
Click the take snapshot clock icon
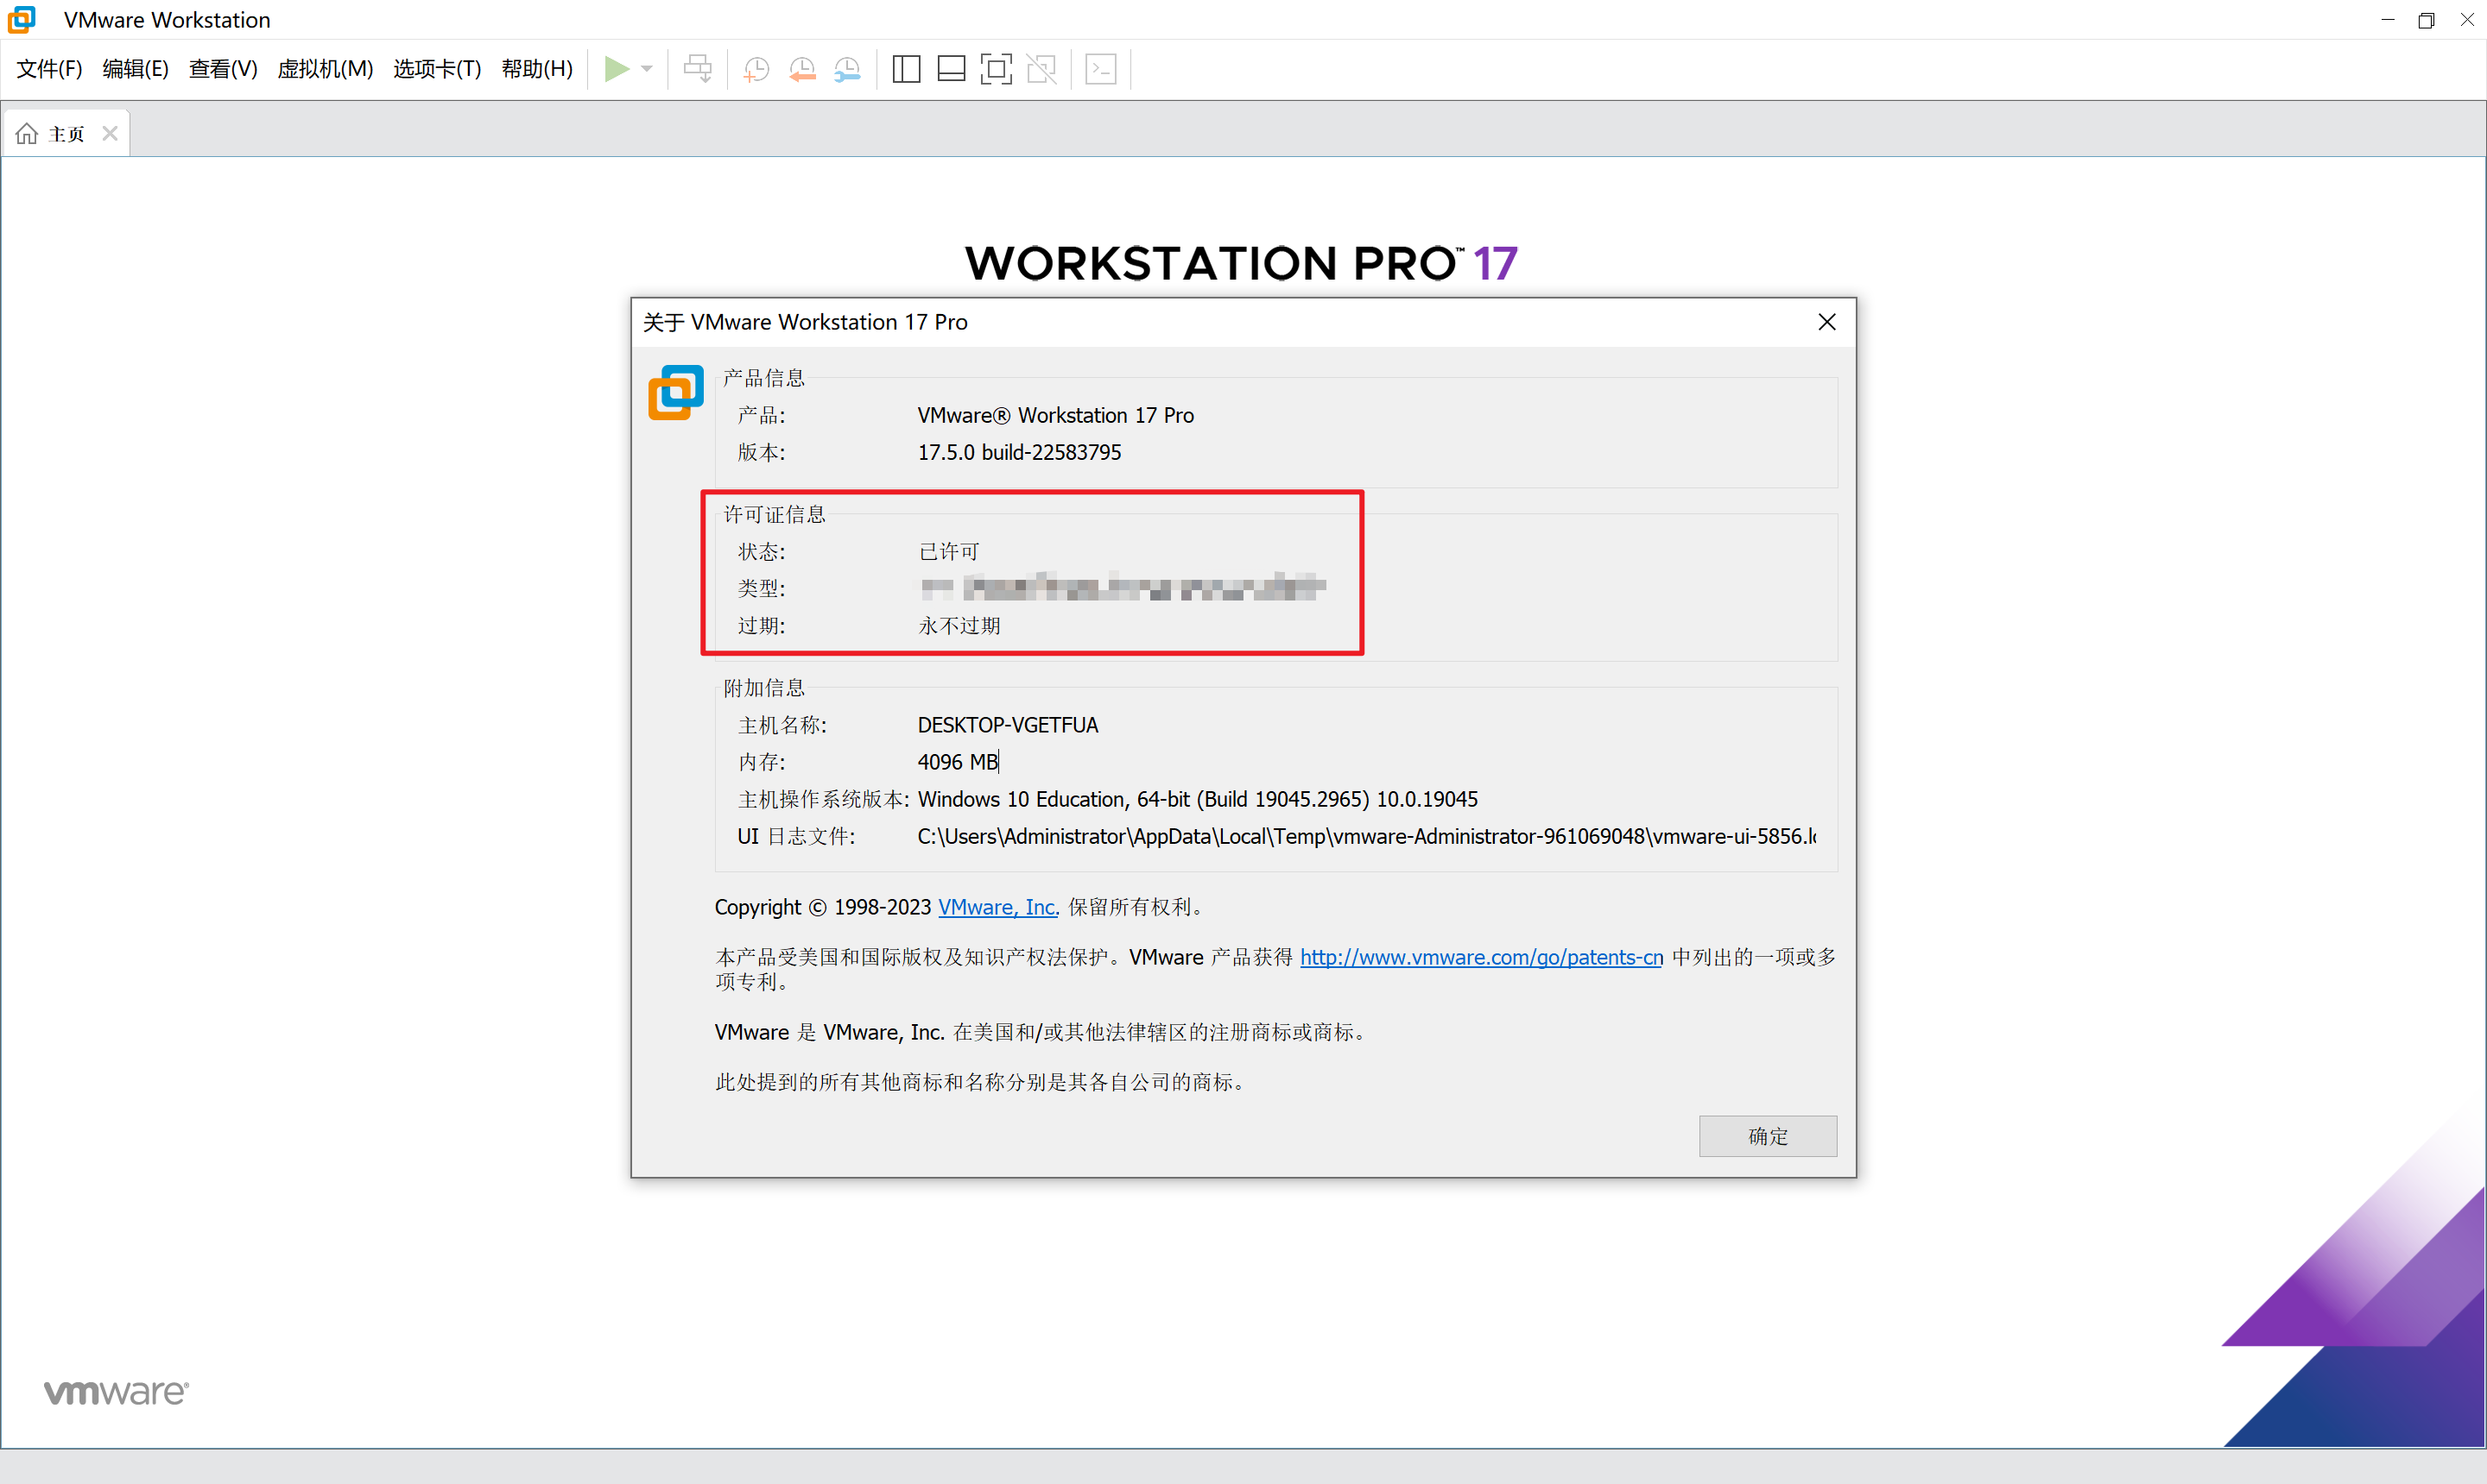(x=756, y=69)
